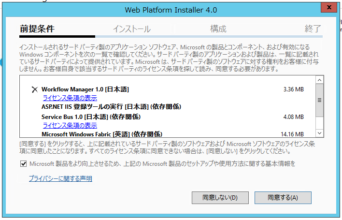
Task: Select the 終了 step tab
Action: tap(313, 29)
